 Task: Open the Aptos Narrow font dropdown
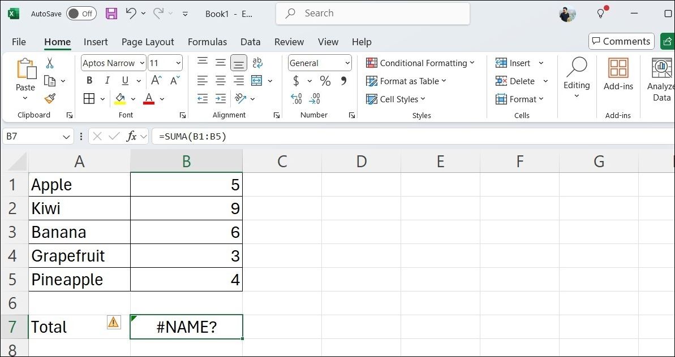pyautogui.click(x=141, y=63)
